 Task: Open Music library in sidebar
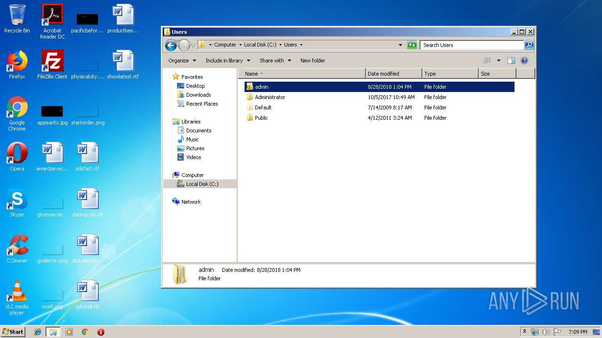192,139
